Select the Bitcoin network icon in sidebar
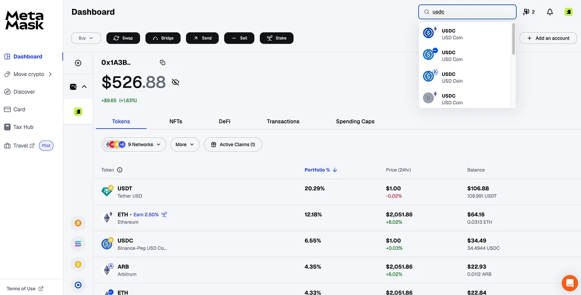Screen dimensions: 581x295 [78, 223]
